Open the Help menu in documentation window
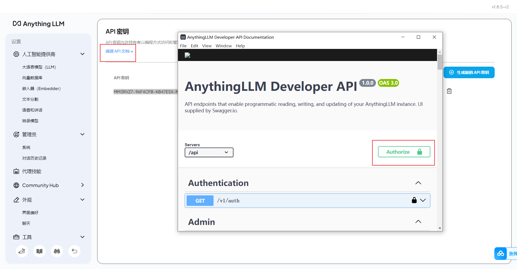 pyautogui.click(x=240, y=46)
